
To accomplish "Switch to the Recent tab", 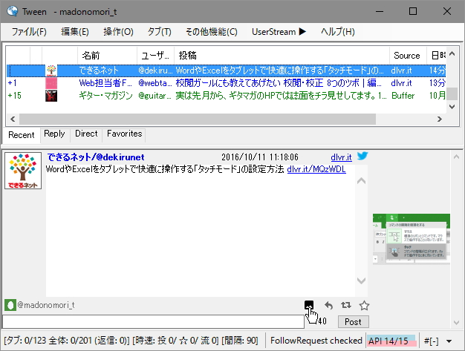I will pyautogui.click(x=22, y=135).
